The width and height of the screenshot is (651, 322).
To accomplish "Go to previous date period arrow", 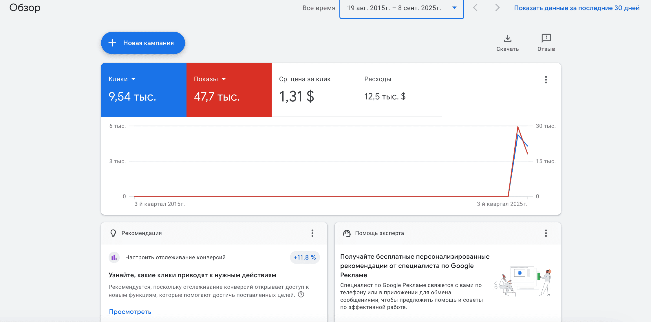I will [475, 8].
